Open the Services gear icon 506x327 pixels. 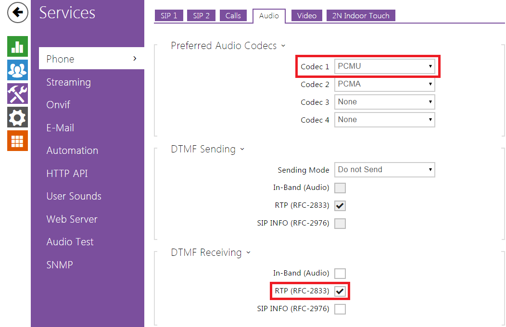tap(17, 117)
